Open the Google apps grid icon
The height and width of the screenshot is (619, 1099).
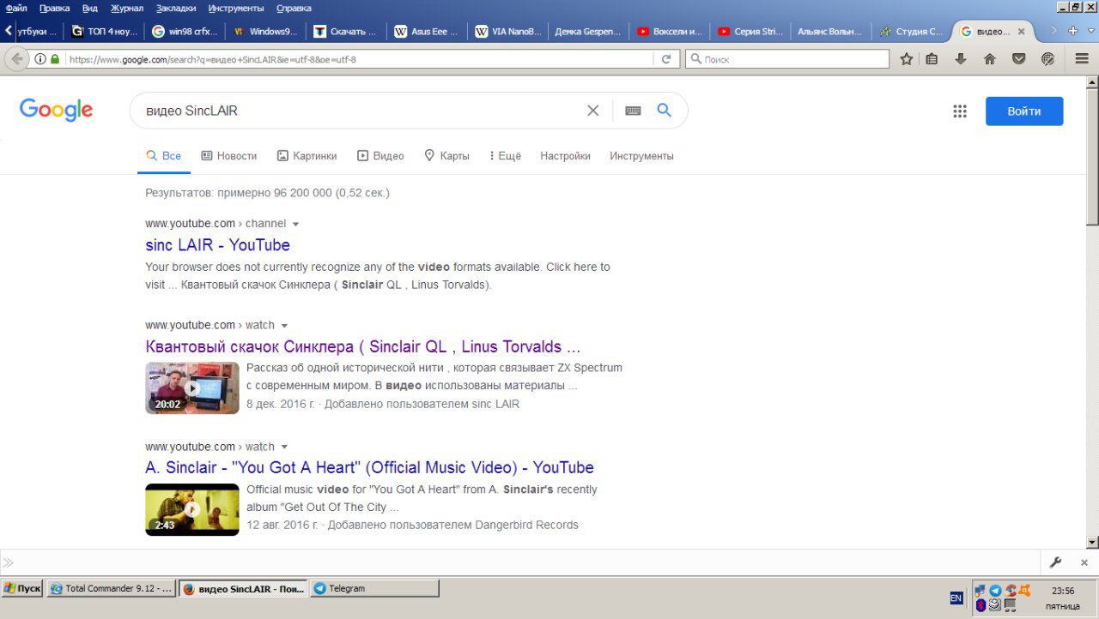click(960, 111)
